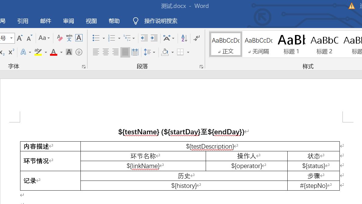Apply bullet list formatting
Image resolution: width=362 pixels, height=204 pixels.
pyautogui.click(x=96, y=38)
